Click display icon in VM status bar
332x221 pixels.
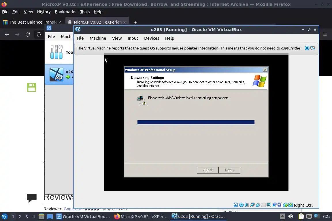(269, 205)
